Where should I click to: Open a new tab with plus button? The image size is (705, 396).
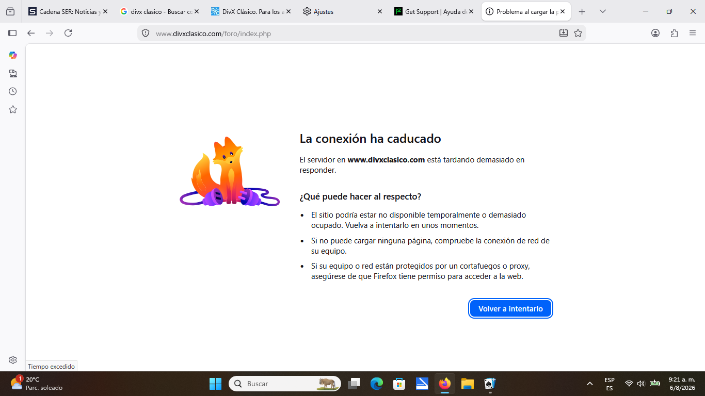(582, 11)
